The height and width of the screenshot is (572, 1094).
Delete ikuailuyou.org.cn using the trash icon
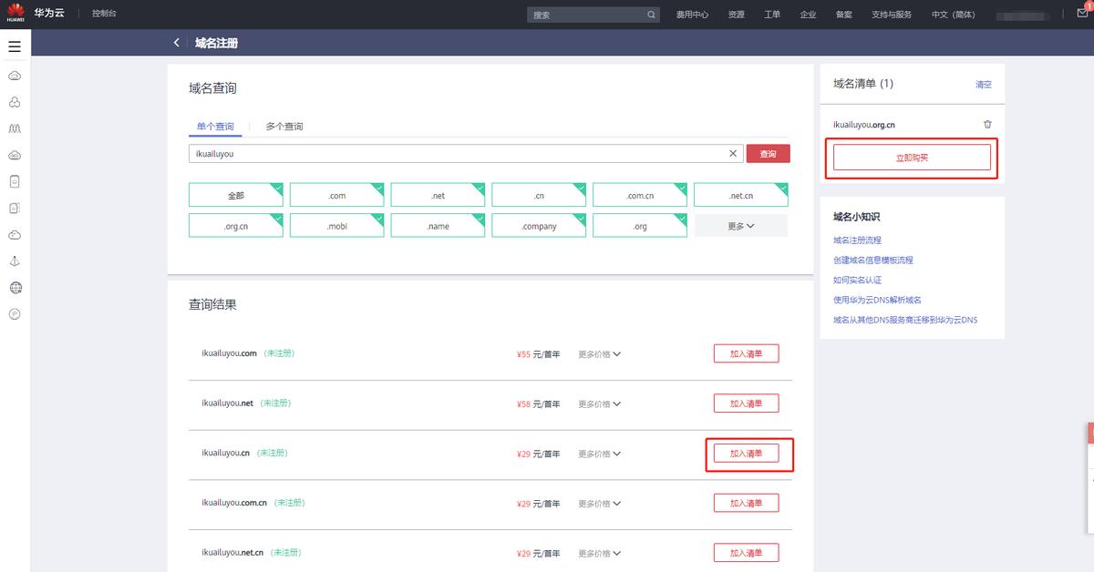point(987,125)
